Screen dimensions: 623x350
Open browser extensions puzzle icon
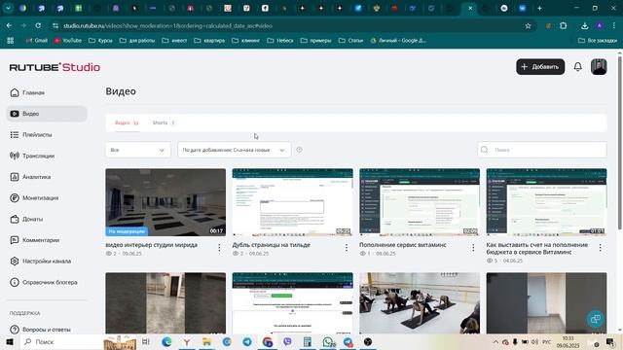563,26
